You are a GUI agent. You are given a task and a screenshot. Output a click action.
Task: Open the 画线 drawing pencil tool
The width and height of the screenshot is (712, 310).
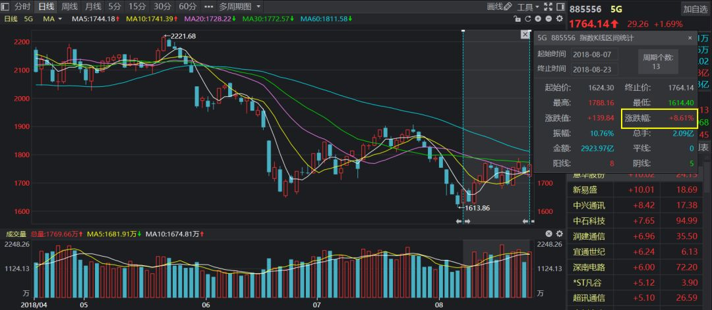point(499,7)
